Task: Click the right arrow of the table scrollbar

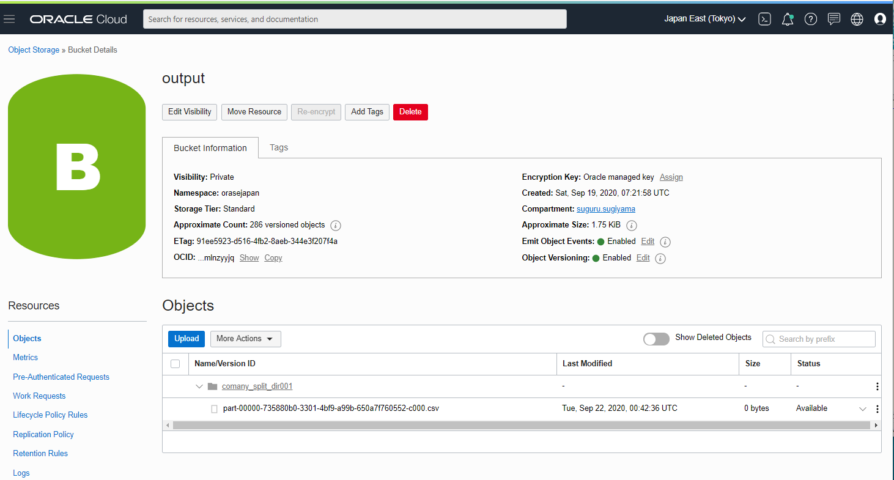Action: click(x=876, y=425)
